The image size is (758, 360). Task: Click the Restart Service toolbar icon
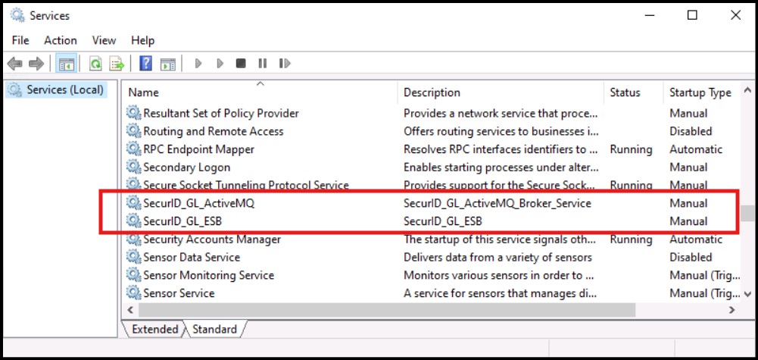(x=285, y=64)
